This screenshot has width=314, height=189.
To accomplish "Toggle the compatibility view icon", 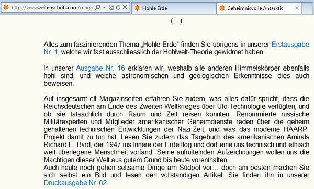I will point(111,8).
